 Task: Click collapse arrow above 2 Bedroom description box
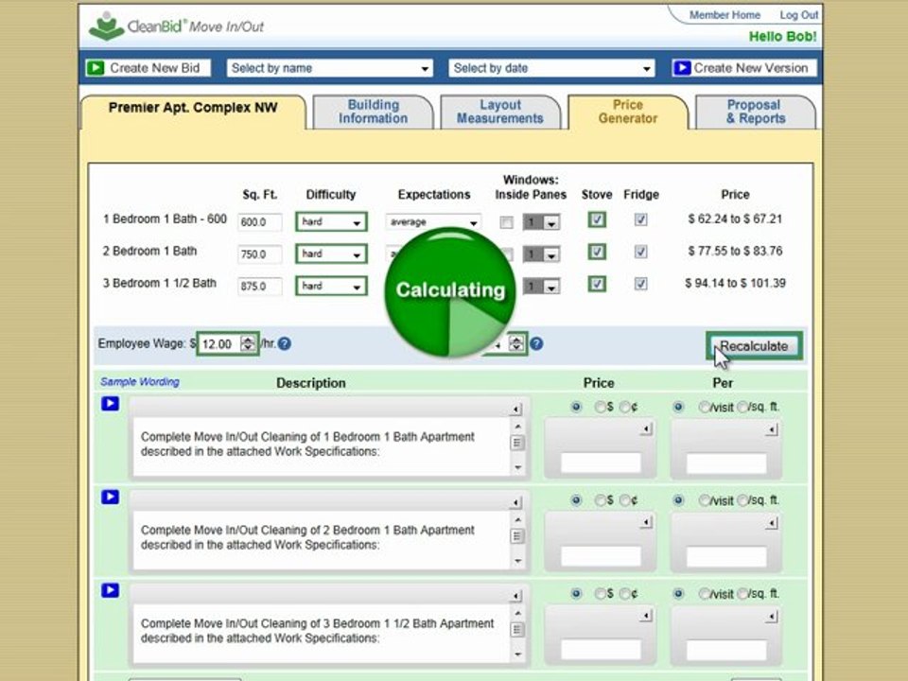point(515,502)
